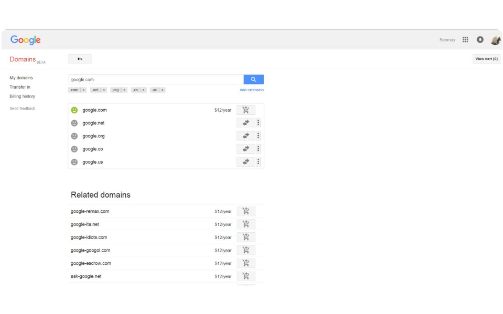
Task: Remove the .com extension chip
Action: click(83, 90)
